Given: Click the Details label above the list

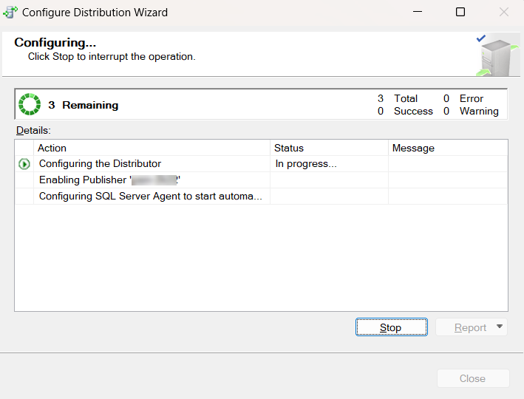Looking at the screenshot, I should click(33, 130).
